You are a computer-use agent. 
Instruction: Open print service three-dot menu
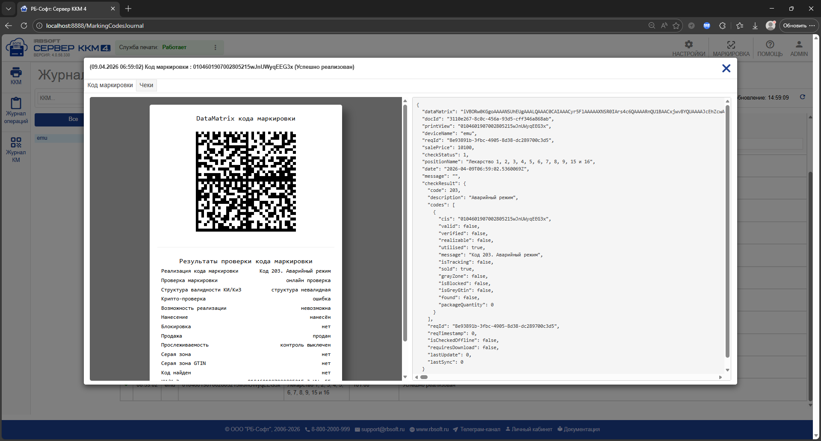click(x=215, y=47)
